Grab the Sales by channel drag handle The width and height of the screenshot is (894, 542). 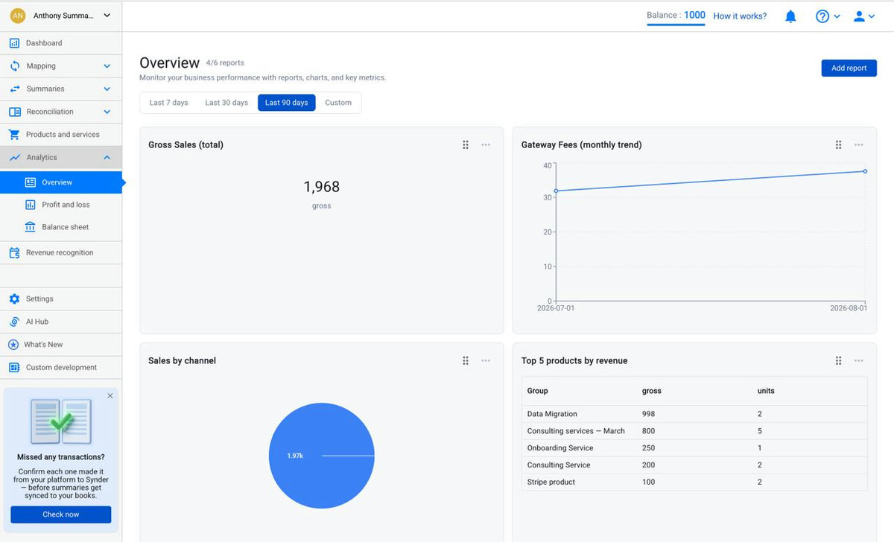point(466,361)
